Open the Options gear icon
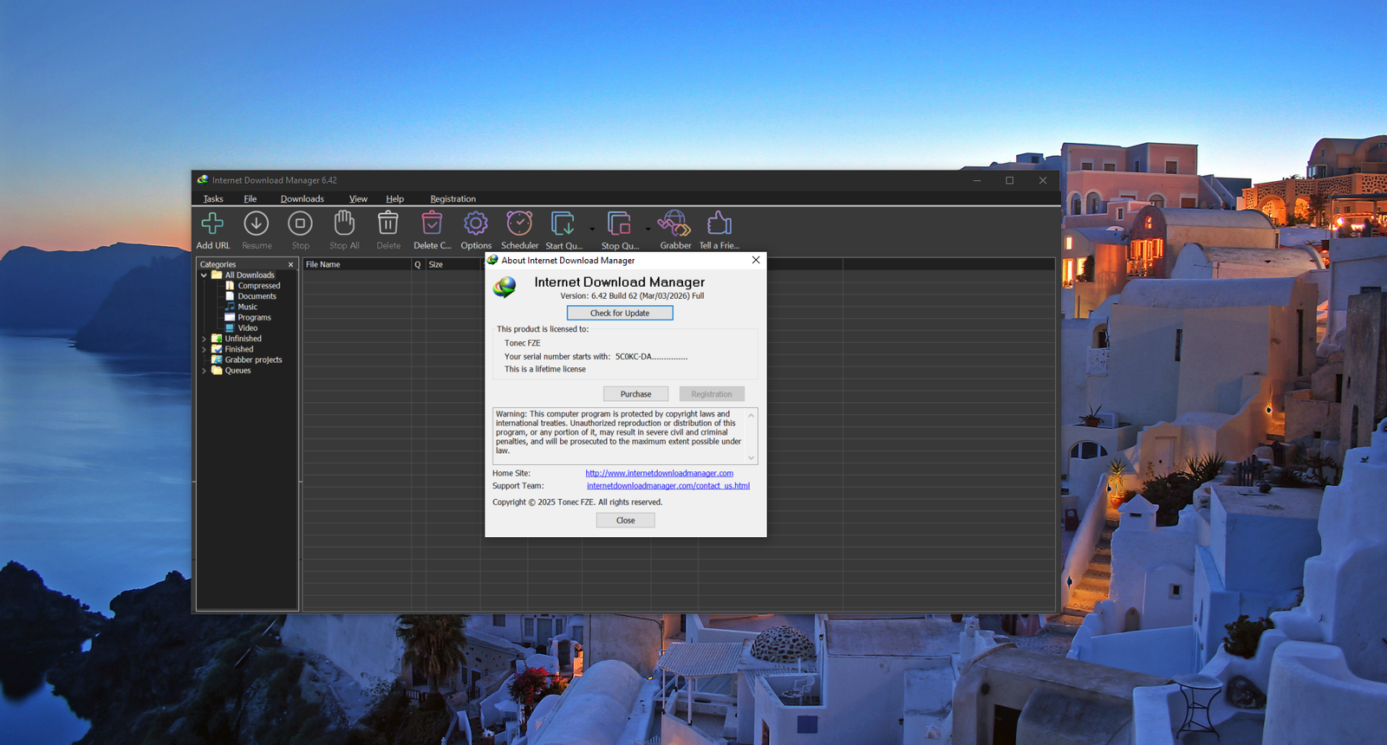 point(475,224)
